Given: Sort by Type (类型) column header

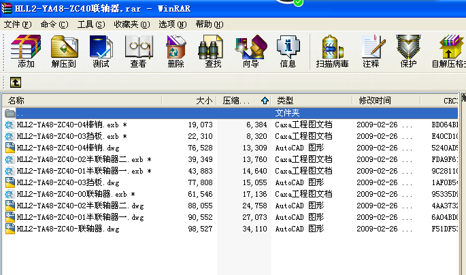Looking at the screenshot, I should point(312,101).
